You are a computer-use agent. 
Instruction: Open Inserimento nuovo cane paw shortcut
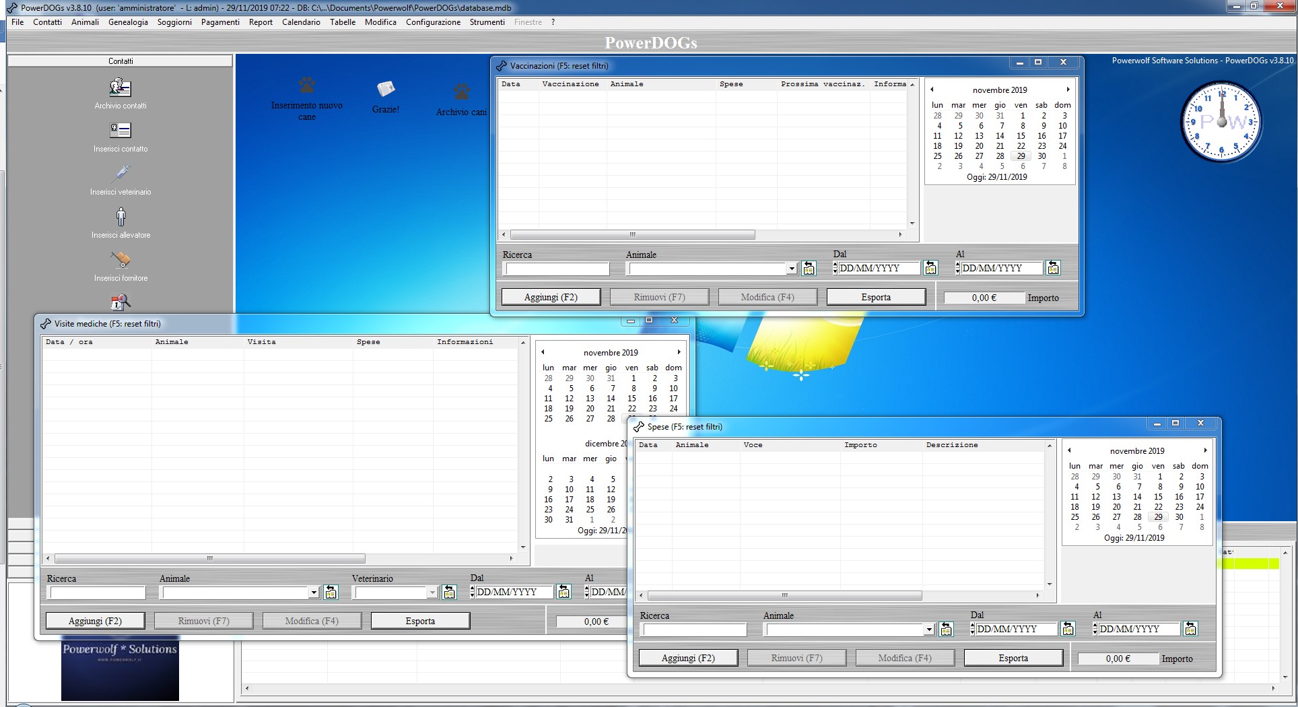pos(307,86)
